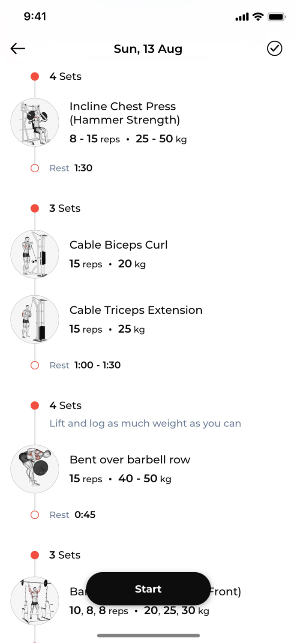Image resolution: width=297 pixels, height=643 pixels.
Task: Tap the 4 Sets label for the superset
Action: pos(65,405)
